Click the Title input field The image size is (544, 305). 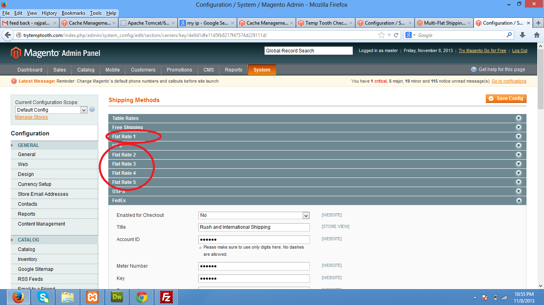click(x=254, y=227)
